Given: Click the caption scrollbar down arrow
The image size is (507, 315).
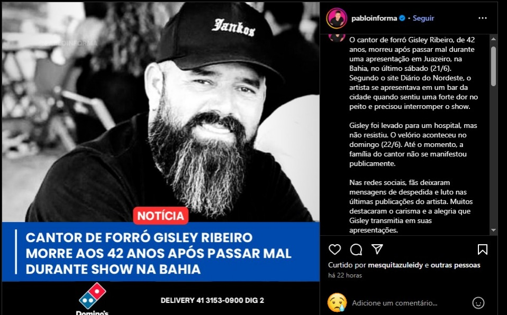Looking at the screenshot, I should click(x=493, y=230).
